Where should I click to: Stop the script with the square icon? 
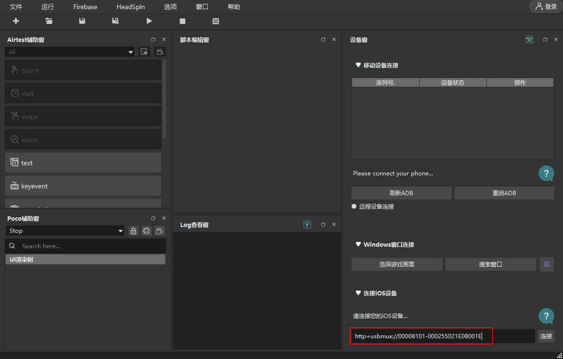tap(183, 21)
